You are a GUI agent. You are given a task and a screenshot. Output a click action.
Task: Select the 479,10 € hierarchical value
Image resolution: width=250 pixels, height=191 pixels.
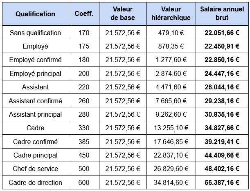coord(171,33)
